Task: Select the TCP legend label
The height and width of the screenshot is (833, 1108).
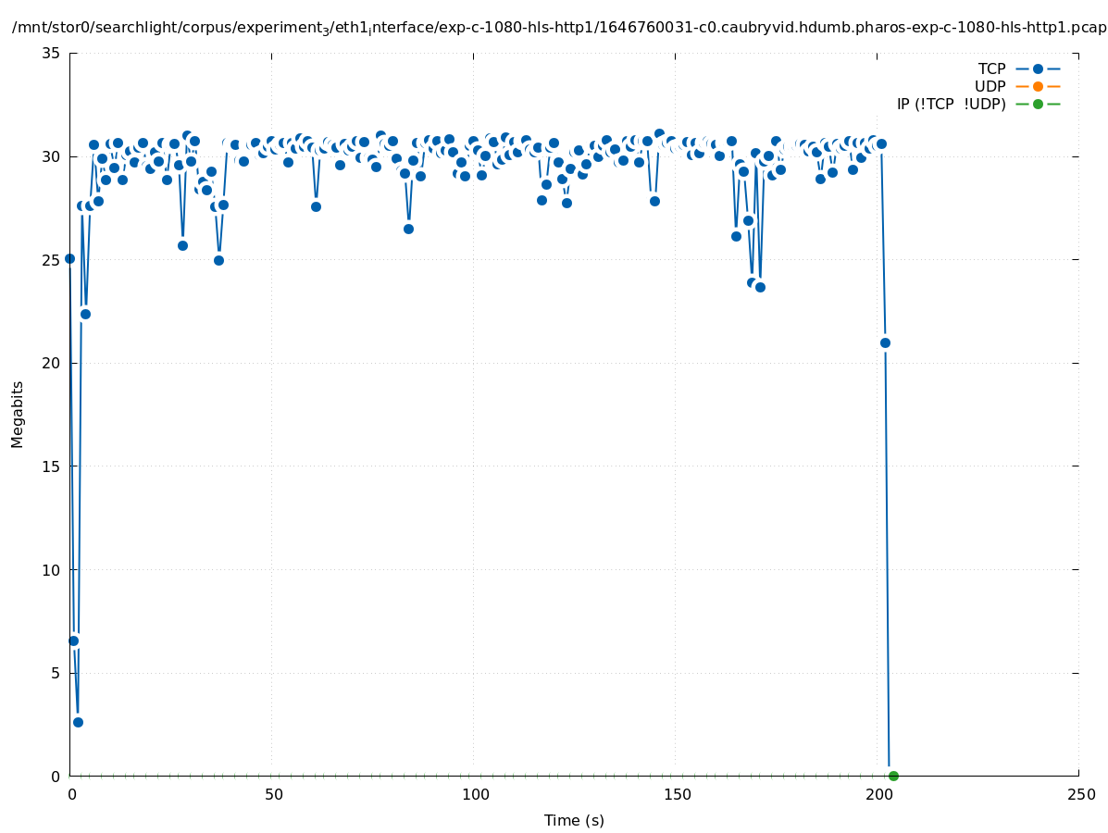Action: pyautogui.click(x=991, y=68)
